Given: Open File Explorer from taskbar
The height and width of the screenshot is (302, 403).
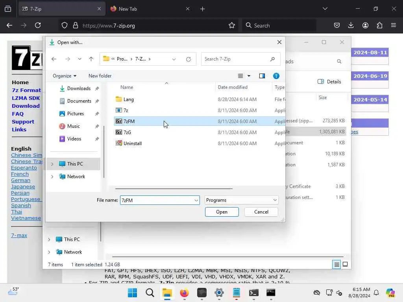Looking at the screenshot, I should coord(167,293).
